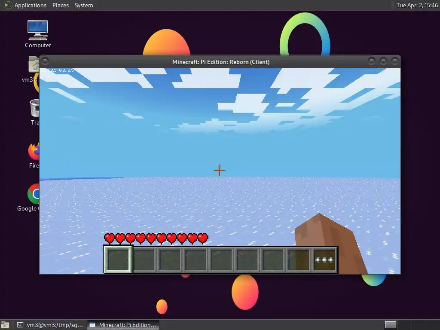Open the System menu

point(84,5)
